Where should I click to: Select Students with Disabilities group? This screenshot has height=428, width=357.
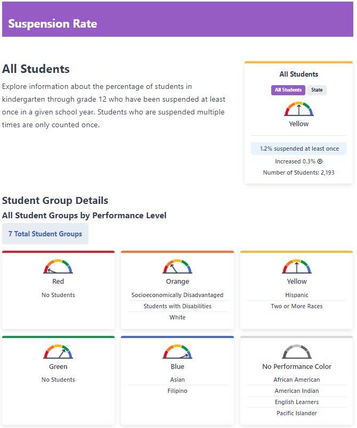click(x=177, y=306)
